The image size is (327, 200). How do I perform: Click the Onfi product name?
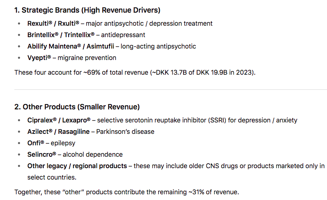[36, 143]
